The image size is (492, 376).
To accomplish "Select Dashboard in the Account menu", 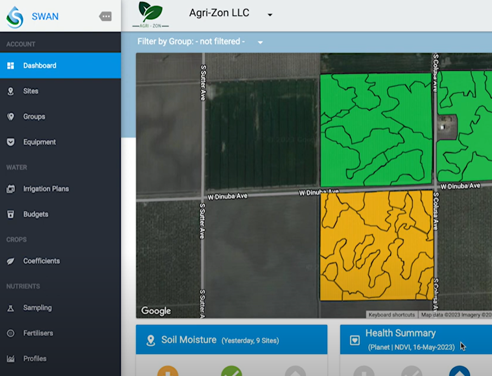I will tap(12, 66).
